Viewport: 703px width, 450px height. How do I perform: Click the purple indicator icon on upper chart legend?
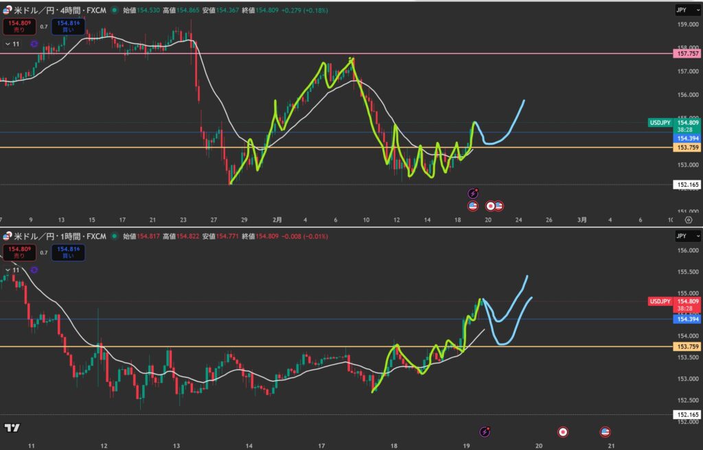point(32,44)
